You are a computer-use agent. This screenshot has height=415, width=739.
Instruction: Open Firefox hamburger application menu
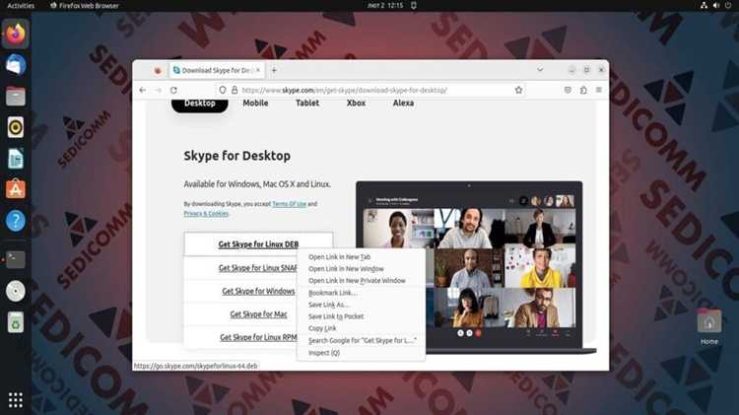click(599, 90)
